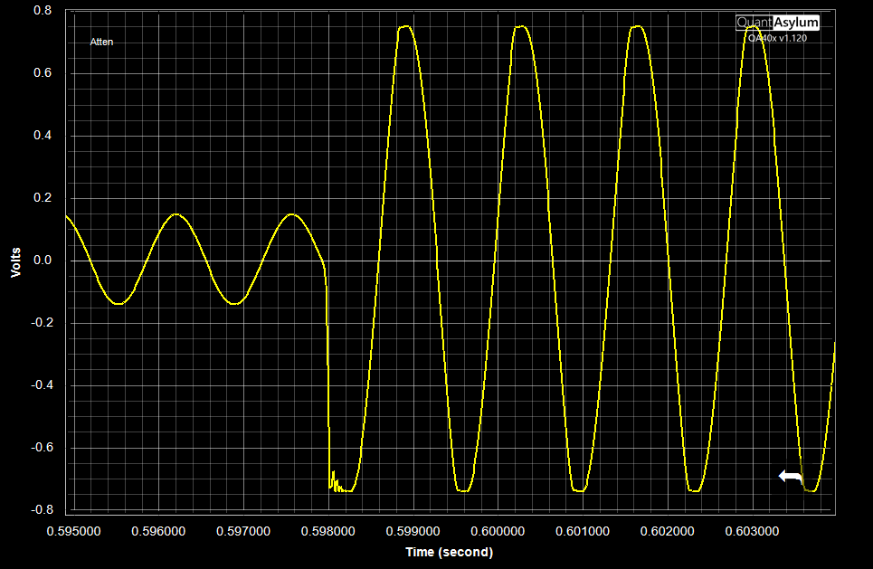Click the -0.6 volts axis label
873x569 pixels.
point(41,447)
